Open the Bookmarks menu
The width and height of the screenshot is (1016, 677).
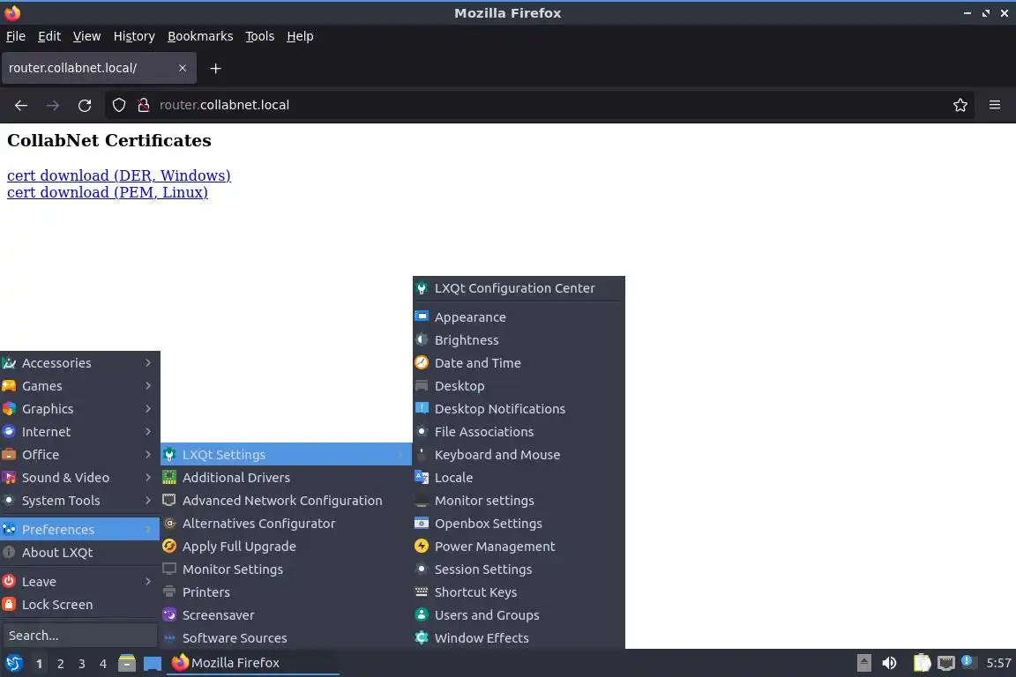point(200,36)
